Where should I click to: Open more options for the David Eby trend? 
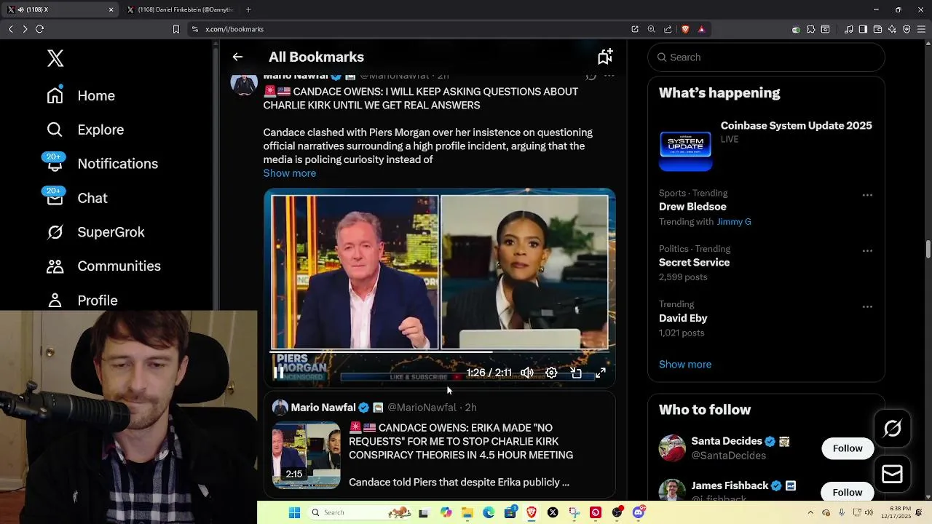click(867, 306)
